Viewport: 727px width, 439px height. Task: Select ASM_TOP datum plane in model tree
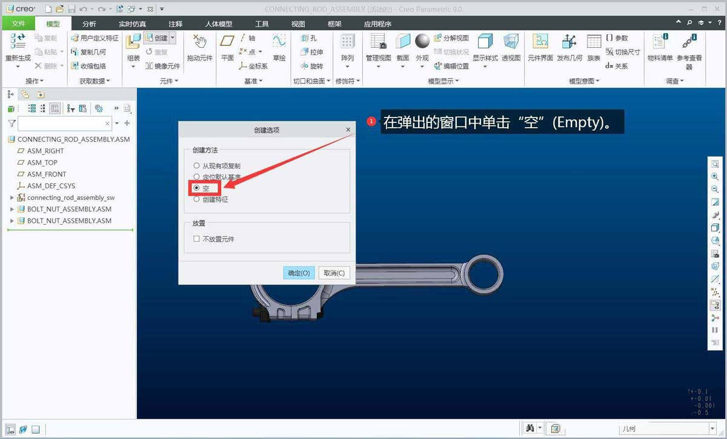coord(37,162)
